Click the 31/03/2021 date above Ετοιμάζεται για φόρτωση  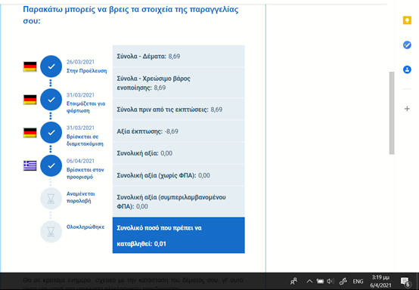tap(80, 95)
